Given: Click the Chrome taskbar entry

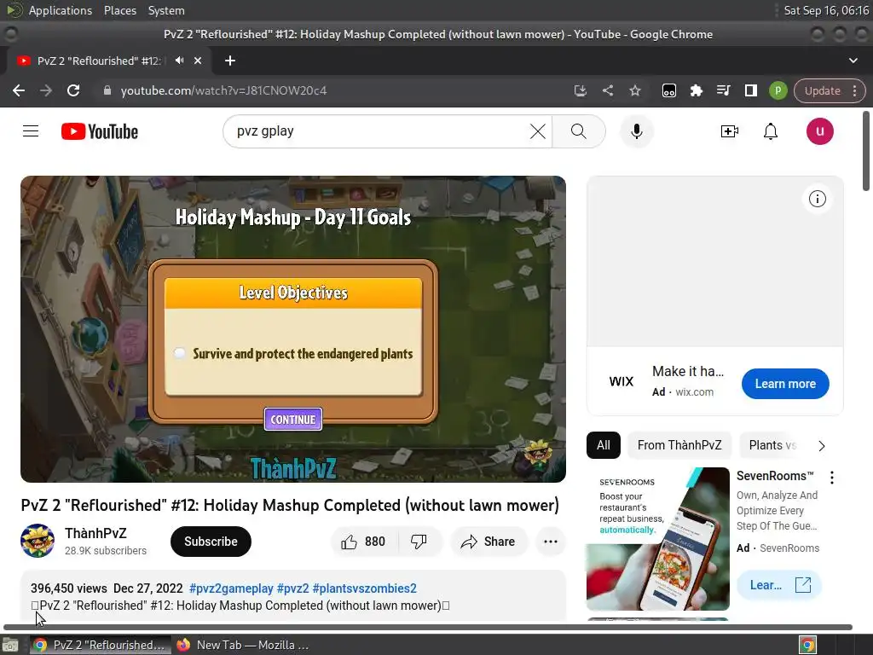Looking at the screenshot, I should click(x=100, y=645).
